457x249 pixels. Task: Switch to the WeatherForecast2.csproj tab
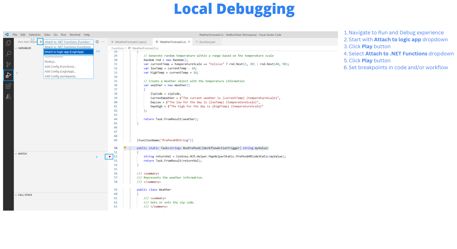pos(130,42)
